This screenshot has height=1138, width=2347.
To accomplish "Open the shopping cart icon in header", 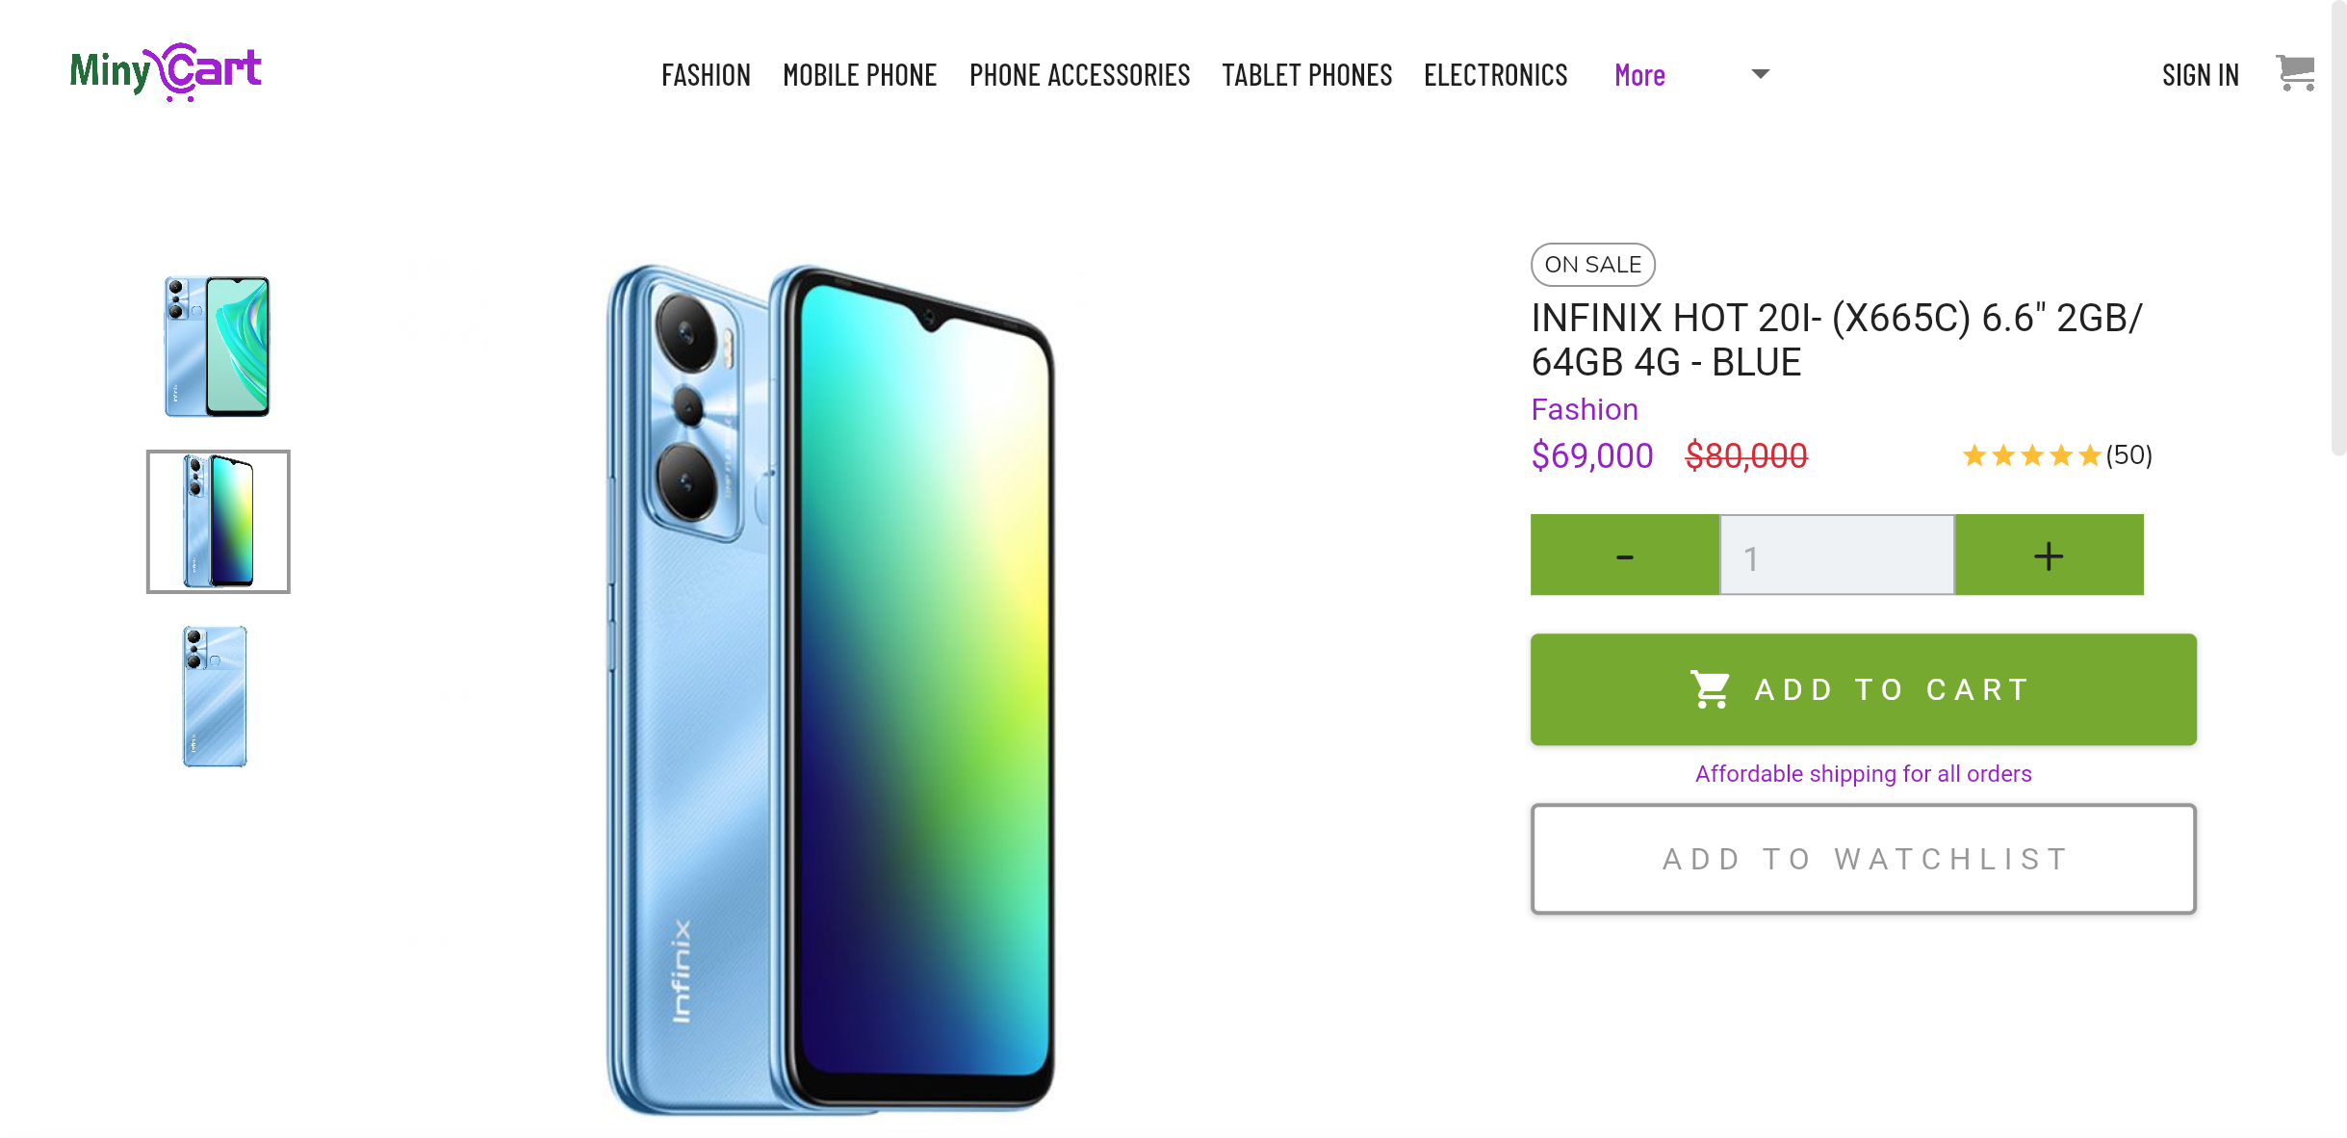I will tap(2295, 73).
